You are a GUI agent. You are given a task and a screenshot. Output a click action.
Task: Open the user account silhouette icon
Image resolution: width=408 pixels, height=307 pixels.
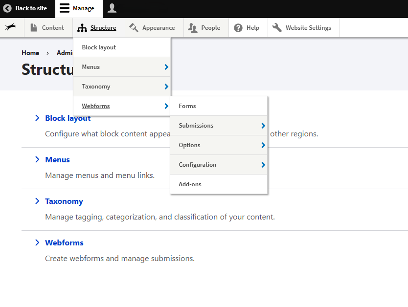tap(112, 8)
